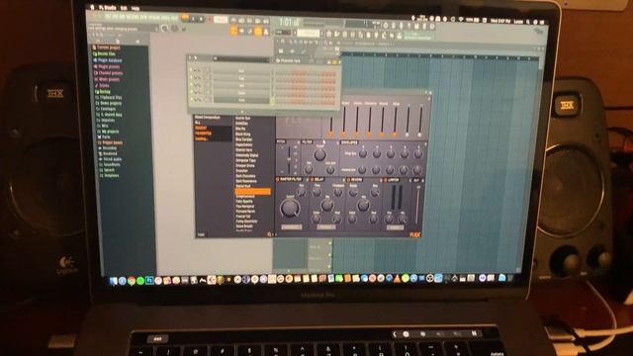This screenshot has width=633, height=356.
Task: Select Current project in the browser
Action: click(107, 47)
